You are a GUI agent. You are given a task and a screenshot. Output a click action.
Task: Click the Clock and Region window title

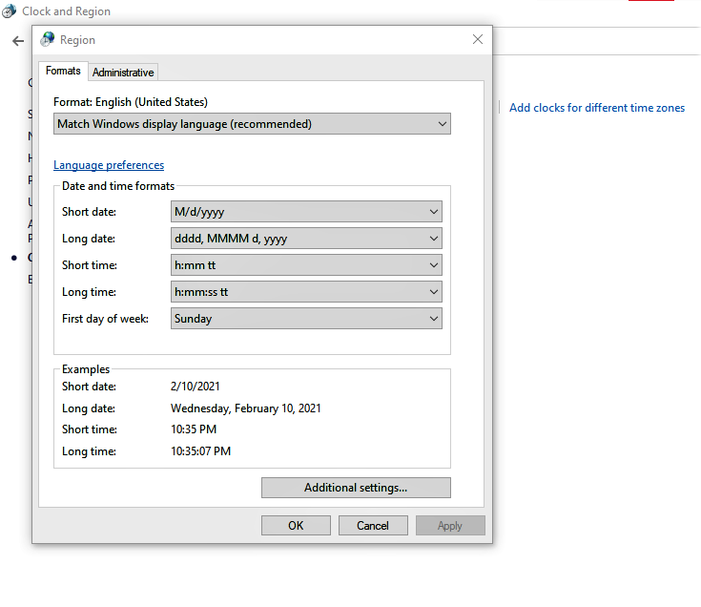[x=66, y=11]
